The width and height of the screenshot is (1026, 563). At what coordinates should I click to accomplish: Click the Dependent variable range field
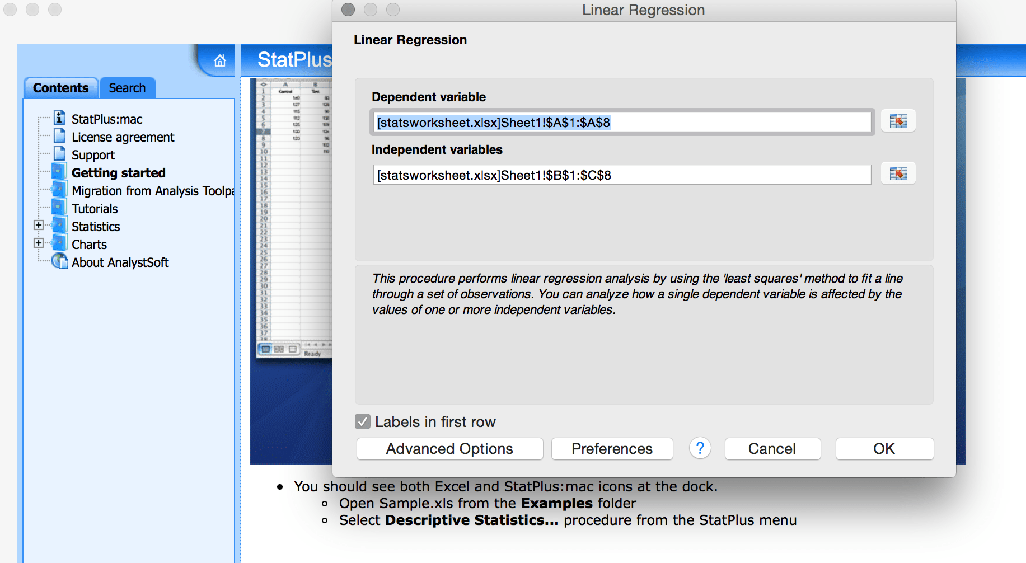(x=622, y=122)
